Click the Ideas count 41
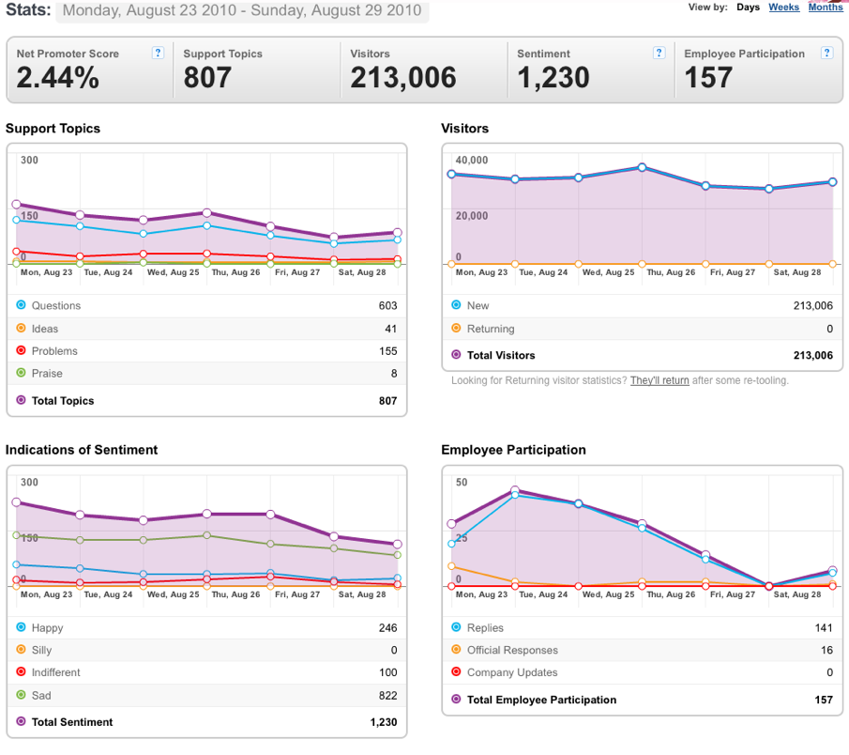Viewport: 849px width, 755px height. click(390, 329)
